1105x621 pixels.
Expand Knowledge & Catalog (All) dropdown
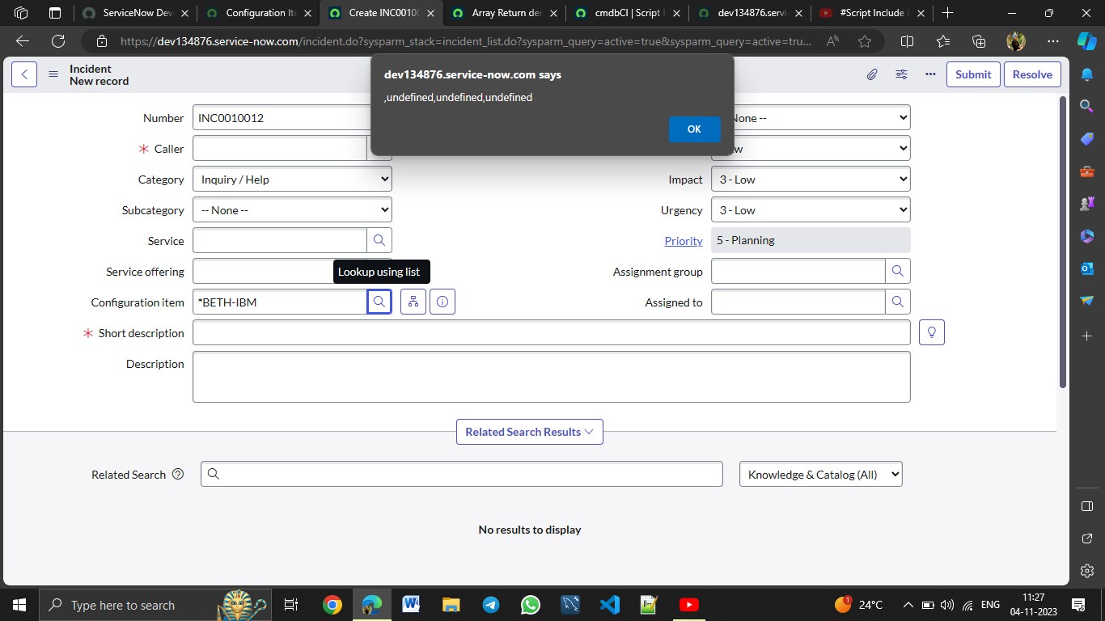point(820,475)
